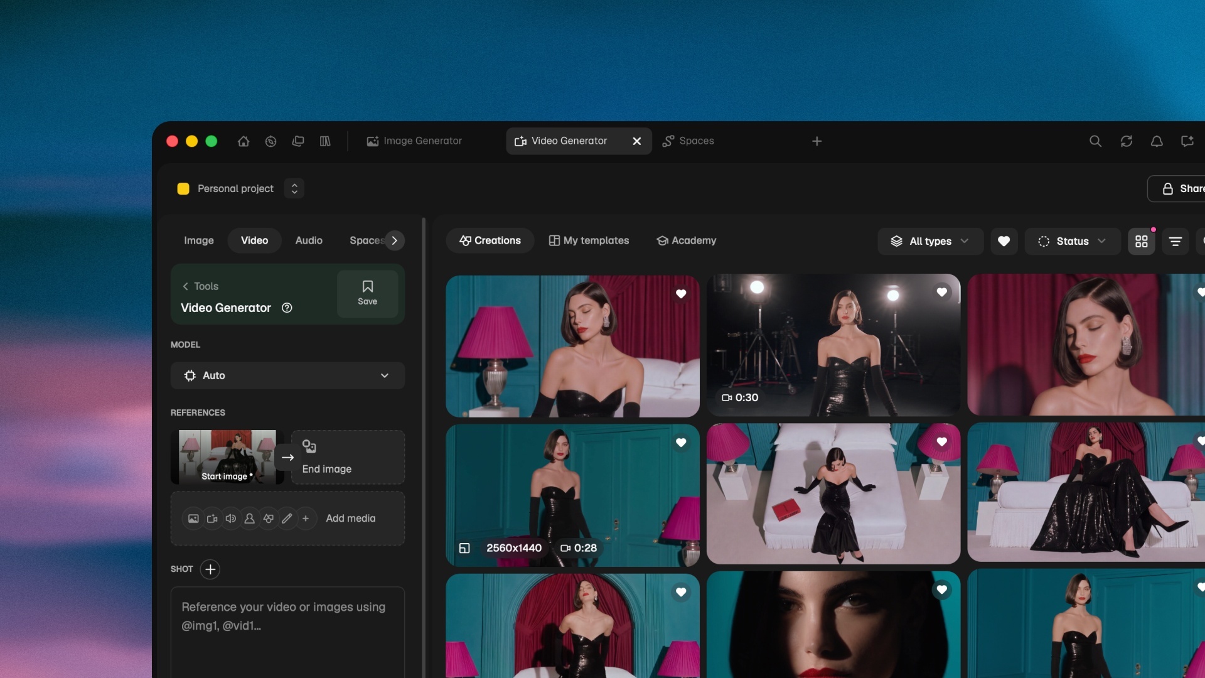Open the Spaces tab in title bar
This screenshot has height=678, width=1205.
(x=688, y=141)
